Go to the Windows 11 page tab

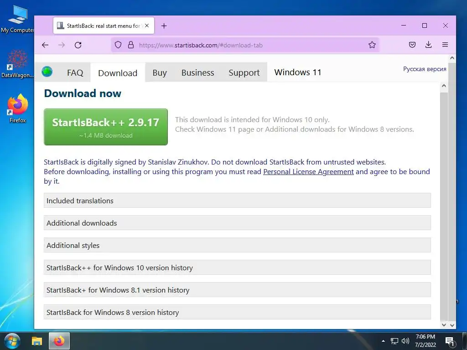pyautogui.click(x=298, y=72)
